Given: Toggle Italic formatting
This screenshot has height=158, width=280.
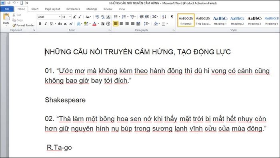Looking at the screenshot, I should [46, 24].
